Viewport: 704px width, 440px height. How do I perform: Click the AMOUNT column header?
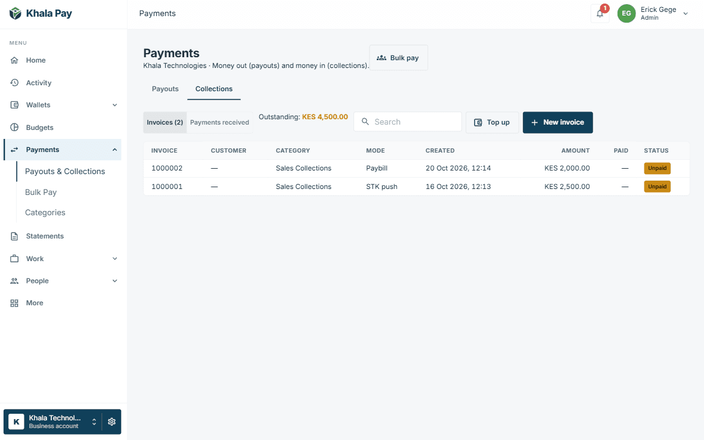point(576,150)
